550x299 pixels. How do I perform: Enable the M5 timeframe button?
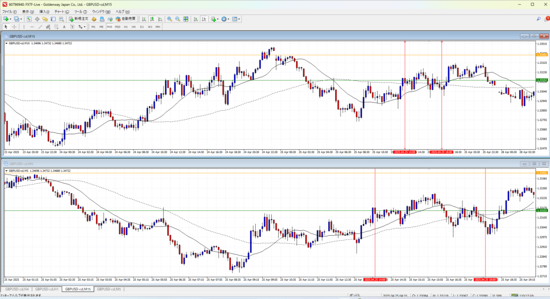coord(101,26)
